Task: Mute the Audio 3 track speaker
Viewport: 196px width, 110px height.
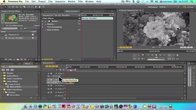Action: tap(48, 89)
